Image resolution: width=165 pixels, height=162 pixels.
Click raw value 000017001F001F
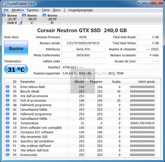(x=143, y=123)
